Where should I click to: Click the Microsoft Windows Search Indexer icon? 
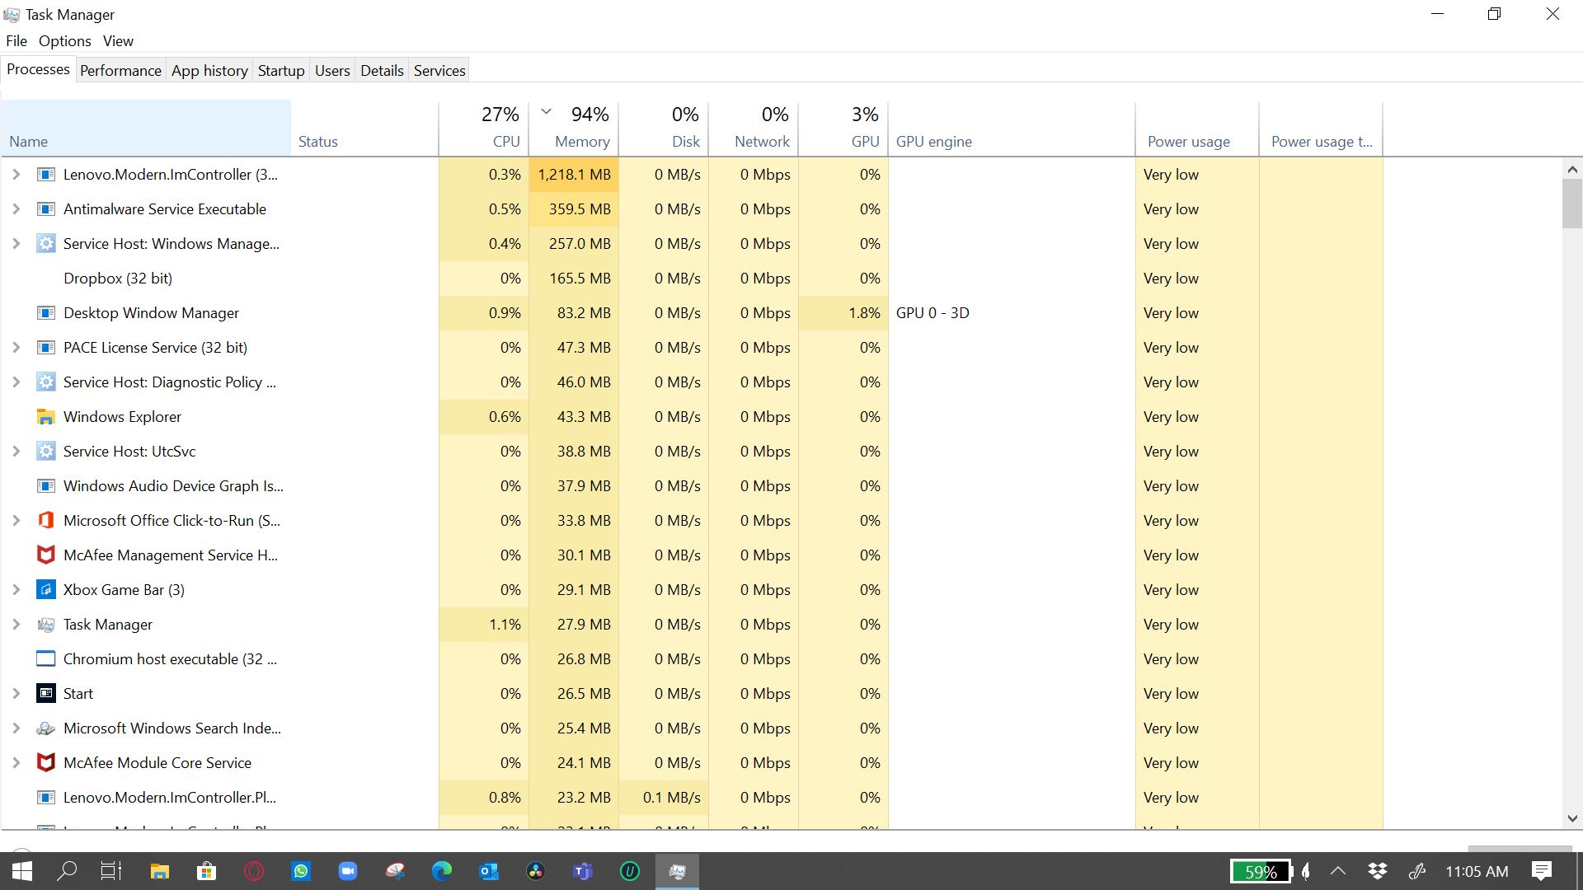(x=46, y=728)
